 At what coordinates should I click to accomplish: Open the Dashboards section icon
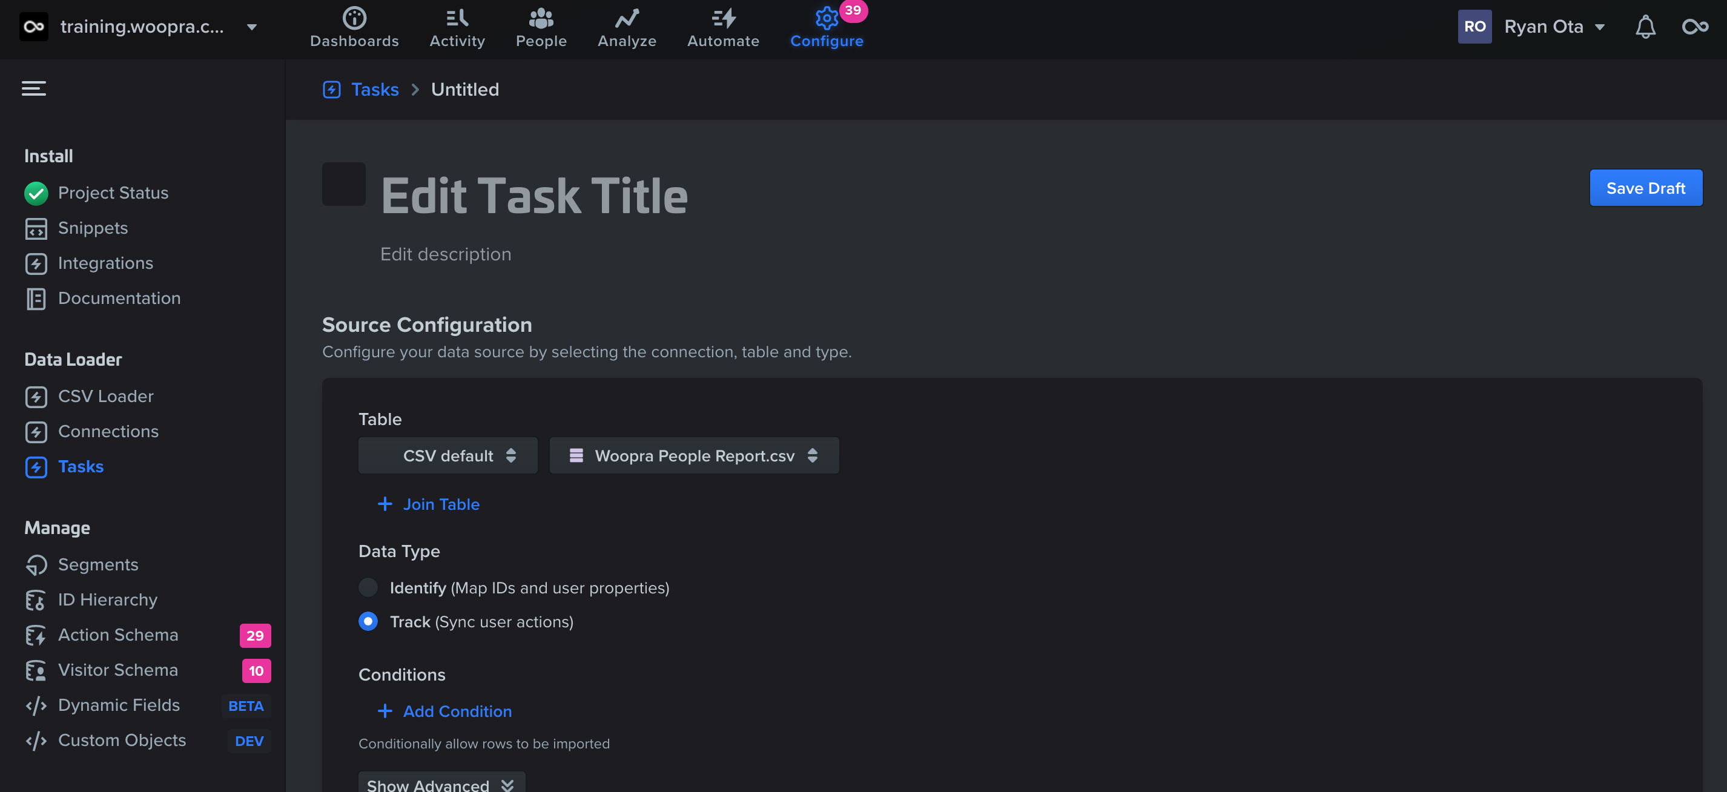tap(354, 18)
